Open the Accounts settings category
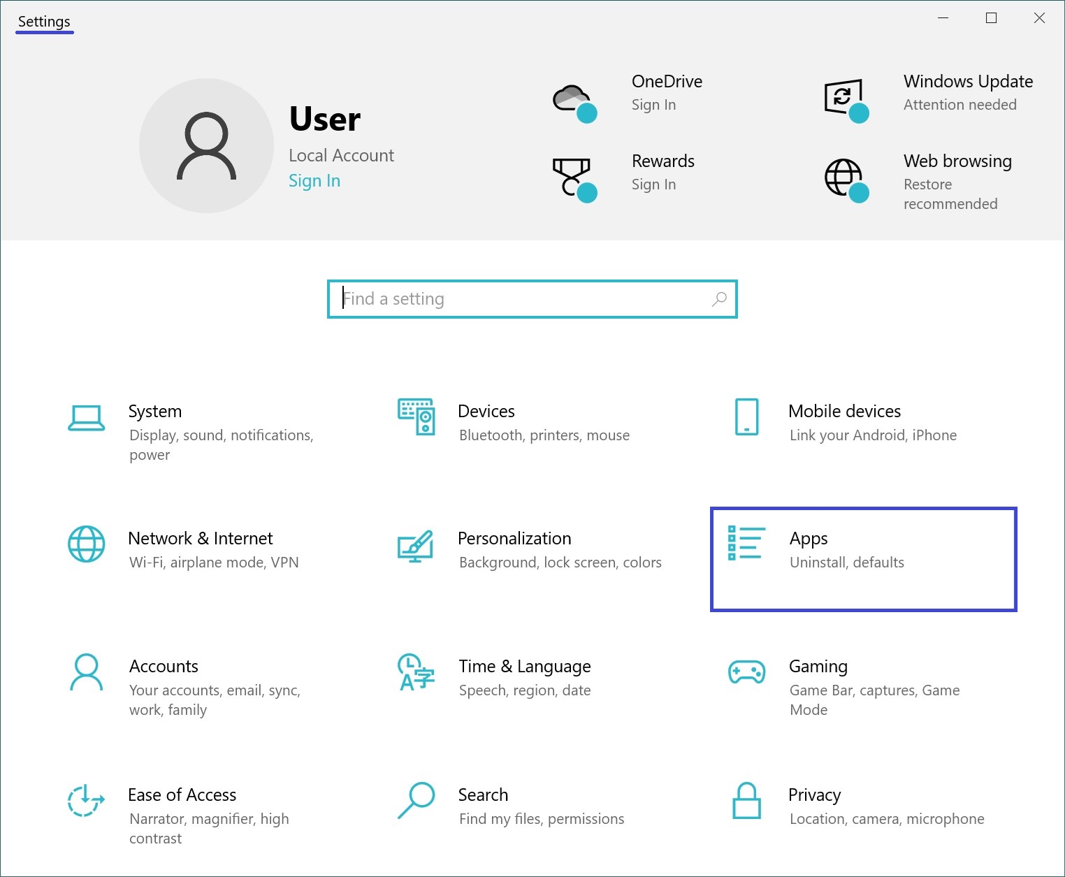Viewport: 1065px width, 877px height. [x=164, y=667]
